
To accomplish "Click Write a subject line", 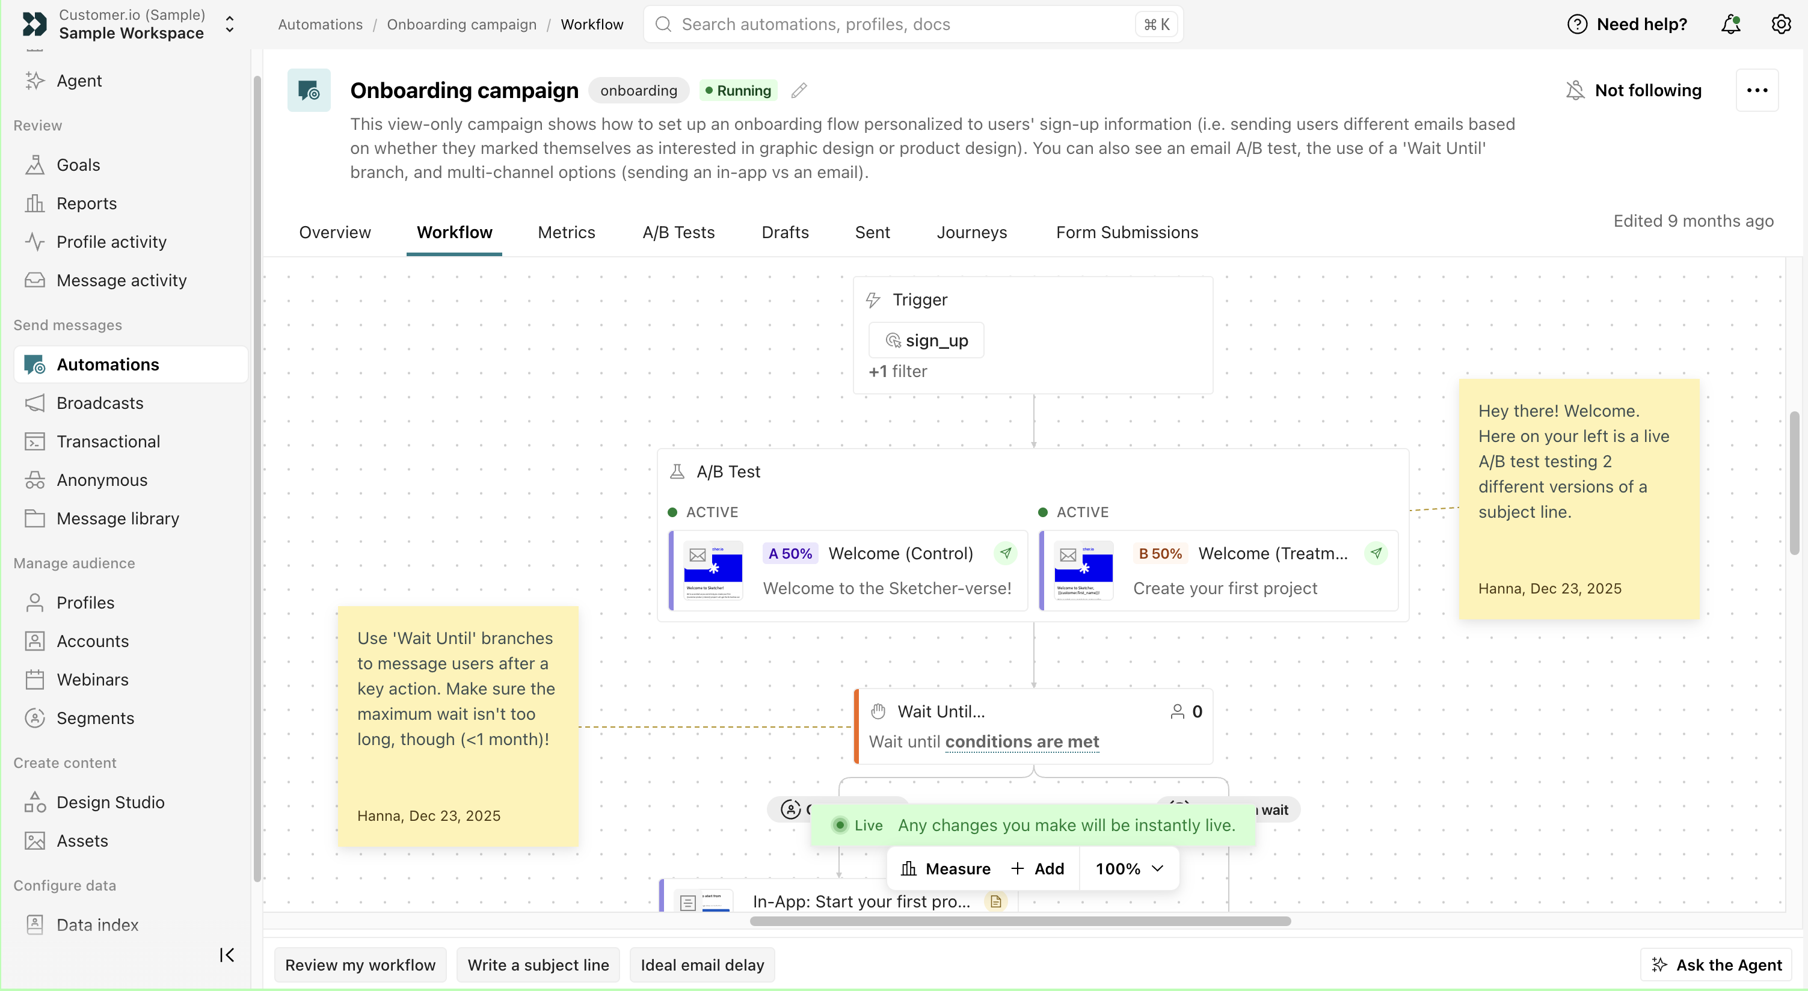I will pos(538,965).
